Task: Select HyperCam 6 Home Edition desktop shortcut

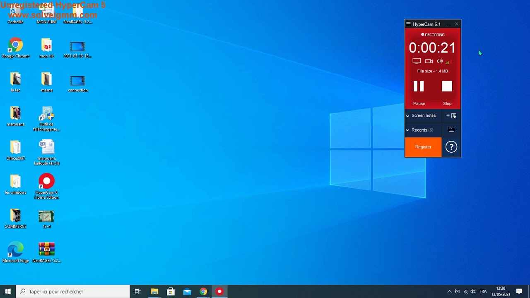Action: point(46,186)
